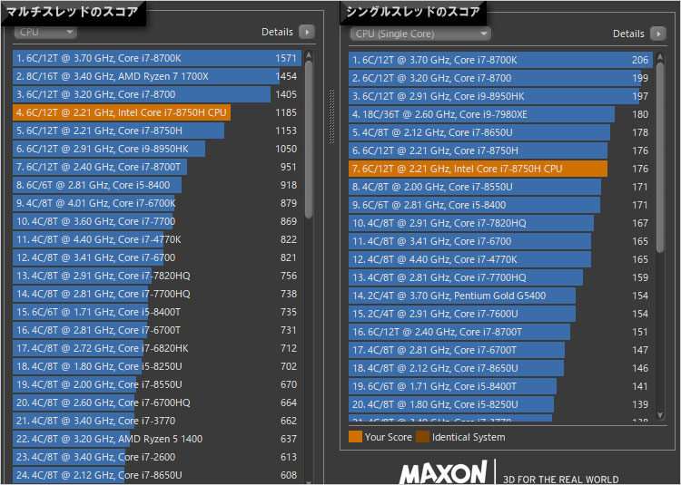The height and width of the screenshot is (485, 681).
Task: Select multi-thread row Core i7-8550U score 670
Action: click(x=157, y=384)
